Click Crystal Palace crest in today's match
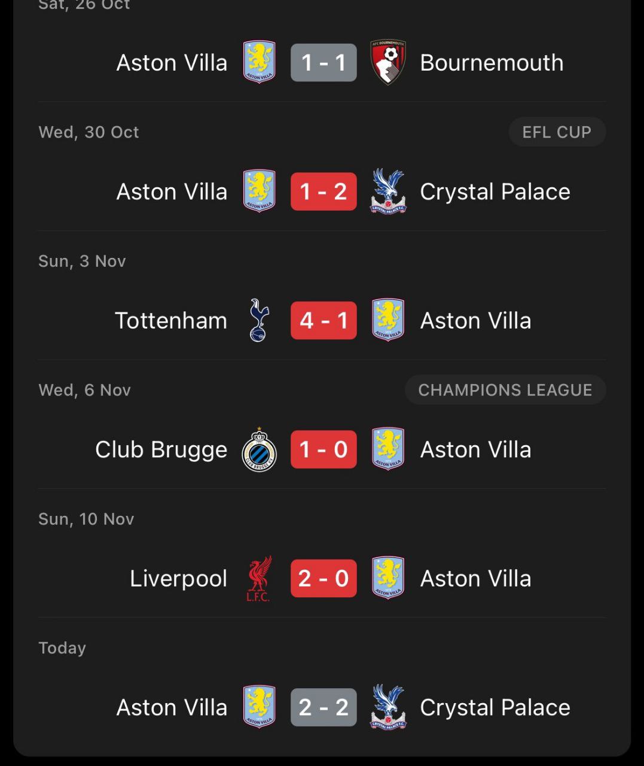The image size is (644, 766). tap(388, 707)
